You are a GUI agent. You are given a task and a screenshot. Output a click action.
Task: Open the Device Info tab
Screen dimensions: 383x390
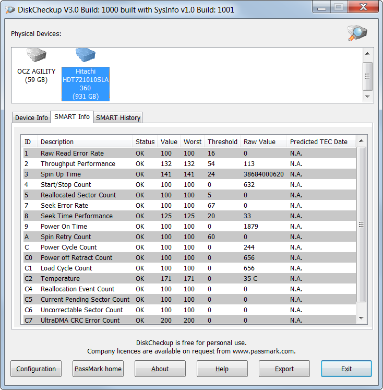31,117
